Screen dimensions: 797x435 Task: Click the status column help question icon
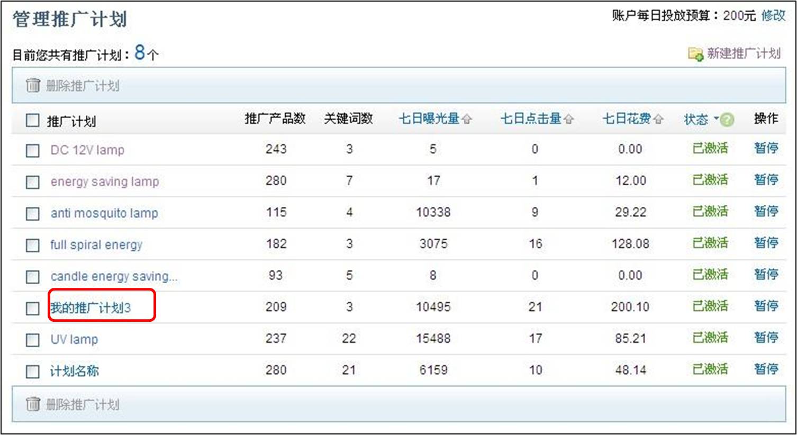(x=728, y=120)
